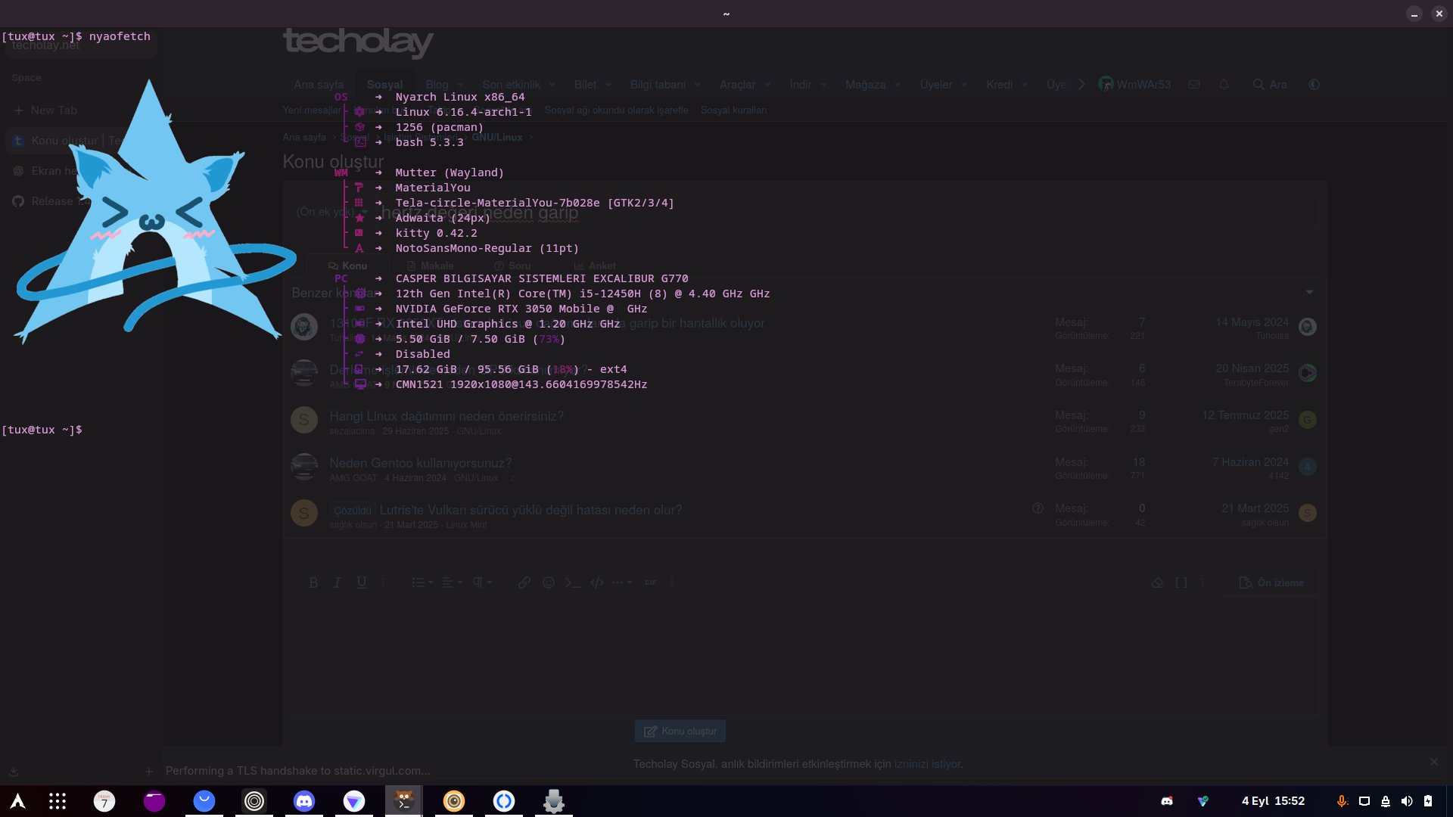Open the three-dots insert dropdown in the editor
The image size is (1453, 817).
click(x=622, y=582)
